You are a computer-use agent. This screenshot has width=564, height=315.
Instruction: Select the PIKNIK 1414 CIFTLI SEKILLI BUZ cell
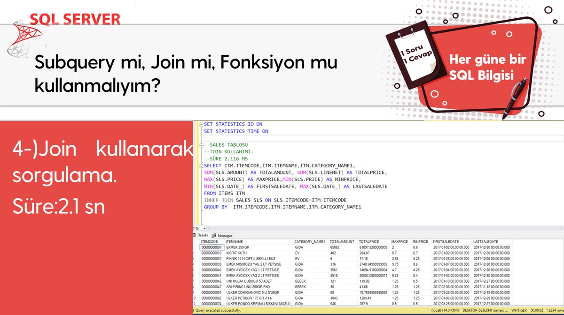258,258
